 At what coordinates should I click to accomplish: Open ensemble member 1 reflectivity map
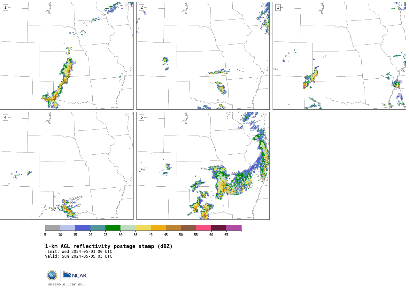tap(67, 56)
